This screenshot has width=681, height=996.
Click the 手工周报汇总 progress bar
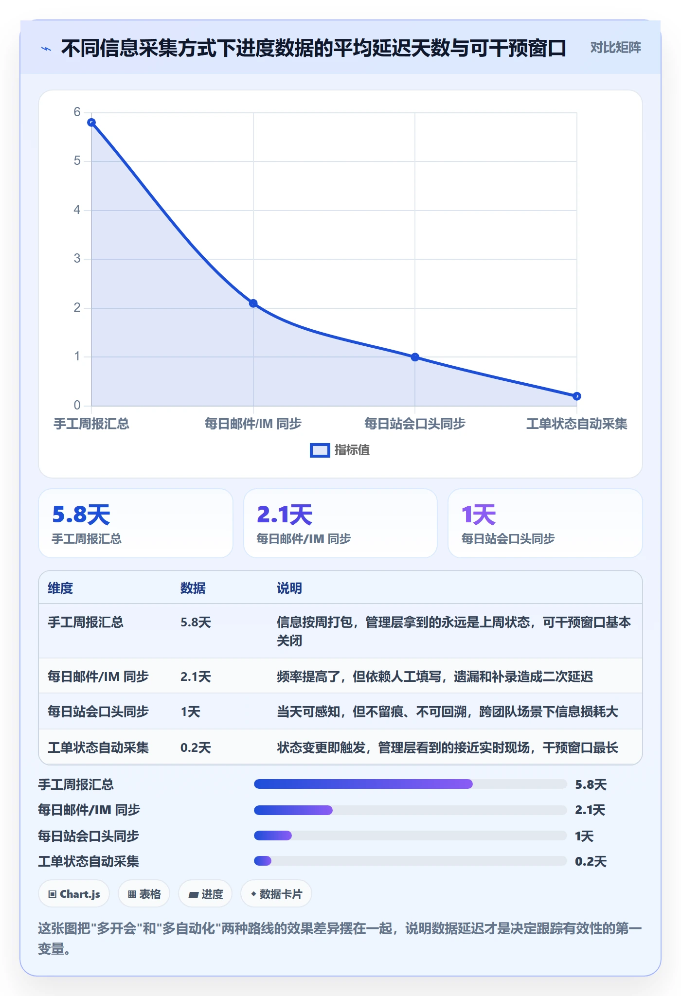click(x=411, y=784)
